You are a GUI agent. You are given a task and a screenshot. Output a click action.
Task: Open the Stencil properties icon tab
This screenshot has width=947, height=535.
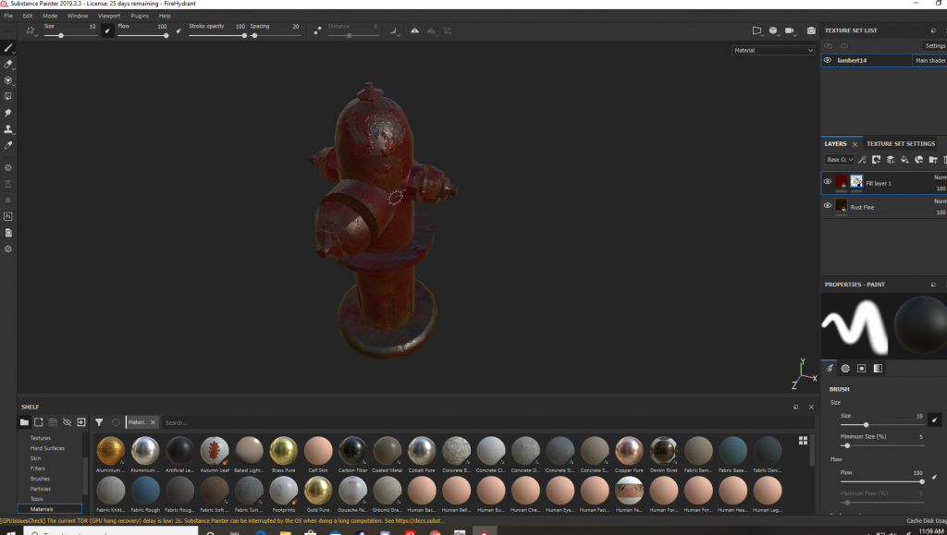click(862, 369)
